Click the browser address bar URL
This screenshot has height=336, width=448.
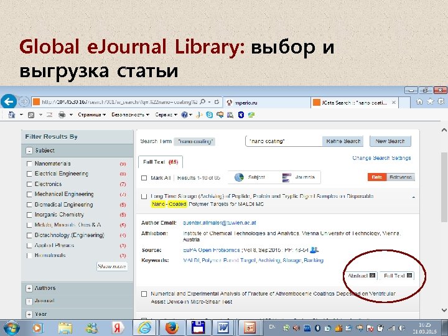pyautogui.click(x=119, y=101)
